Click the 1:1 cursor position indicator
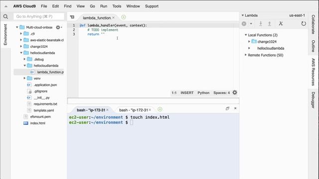 174,93
